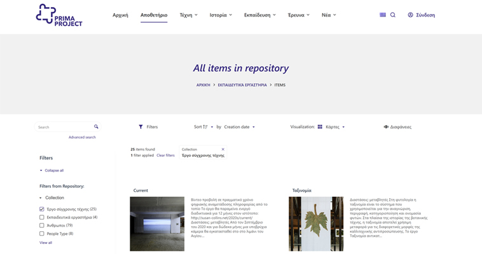Click the Prima Project logo
The height and width of the screenshot is (254, 482).
click(59, 15)
